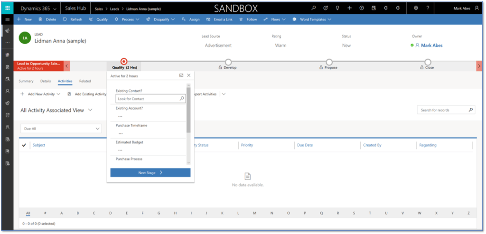Click Follow star command
Screen dimensions: 486x234
tap(248, 19)
